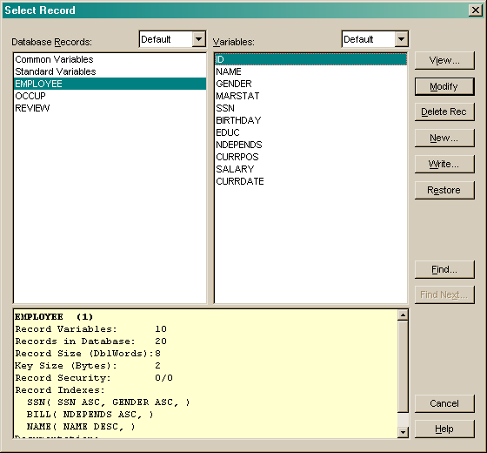The height and width of the screenshot is (453, 487).
Task: Click the scroll down arrow of info pane
Action: (x=403, y=432)
